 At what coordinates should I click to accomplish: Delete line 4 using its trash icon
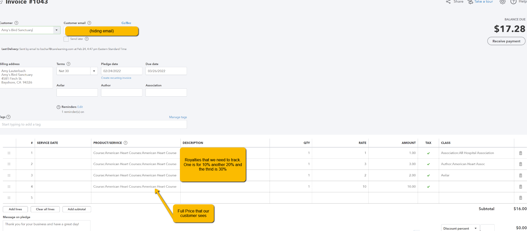coord(520,186)
